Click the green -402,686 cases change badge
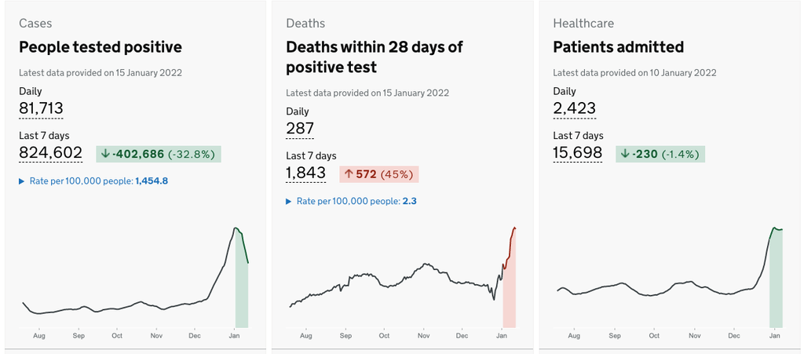Image resolution: width=804 pixels, height=354 pixels. pyautogui.click(x=159, y=154)
